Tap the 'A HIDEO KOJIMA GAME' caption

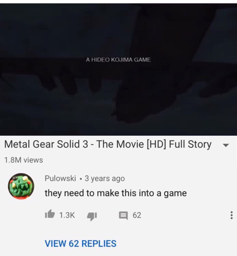click(118, 60)
